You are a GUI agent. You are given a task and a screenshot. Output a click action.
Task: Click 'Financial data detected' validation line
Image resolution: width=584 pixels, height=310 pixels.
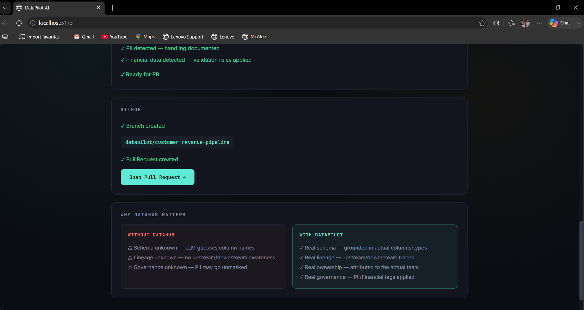(186, 60)
